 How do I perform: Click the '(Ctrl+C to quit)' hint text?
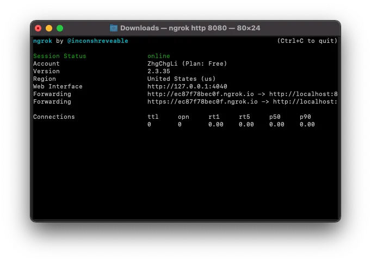pyautogui.click(x=307, y=41)
